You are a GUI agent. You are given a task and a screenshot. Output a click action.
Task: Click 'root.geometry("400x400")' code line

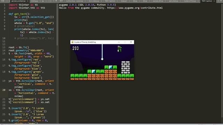26,50
